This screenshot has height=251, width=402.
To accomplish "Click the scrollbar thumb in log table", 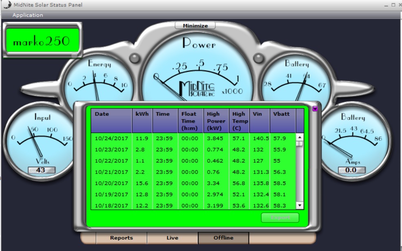I will [x=300, y=144].
